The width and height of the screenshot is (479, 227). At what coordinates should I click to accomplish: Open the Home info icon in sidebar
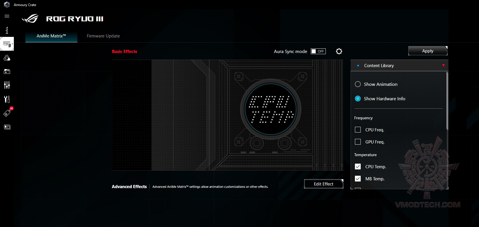[7, 30]
